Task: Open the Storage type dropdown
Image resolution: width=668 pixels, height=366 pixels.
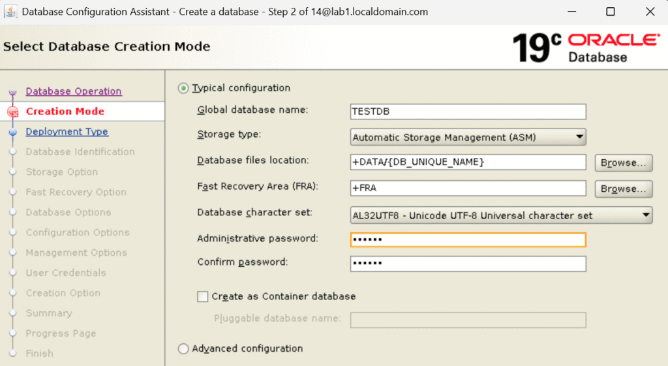Action: coord(468,137)
